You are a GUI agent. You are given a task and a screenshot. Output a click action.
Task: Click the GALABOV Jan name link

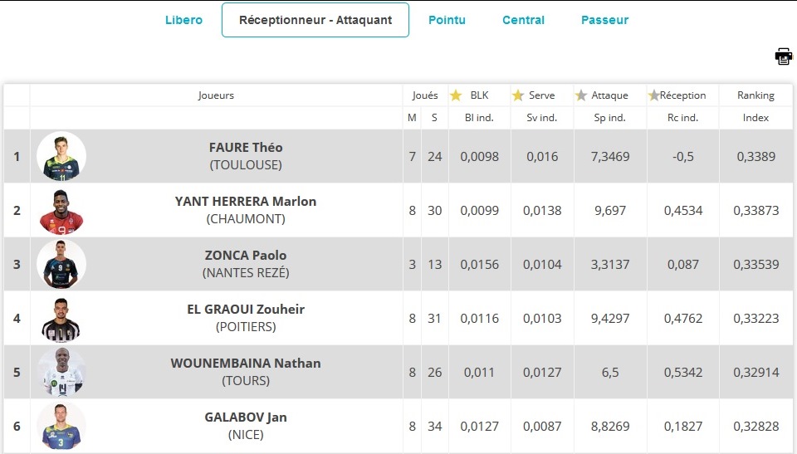(x=246, y=417)
